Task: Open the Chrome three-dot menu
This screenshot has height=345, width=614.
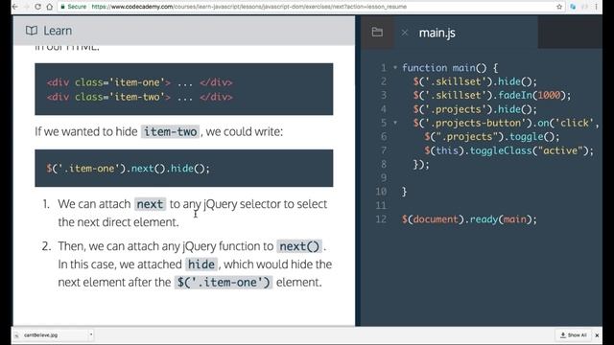Action: (x=596, y=7)
